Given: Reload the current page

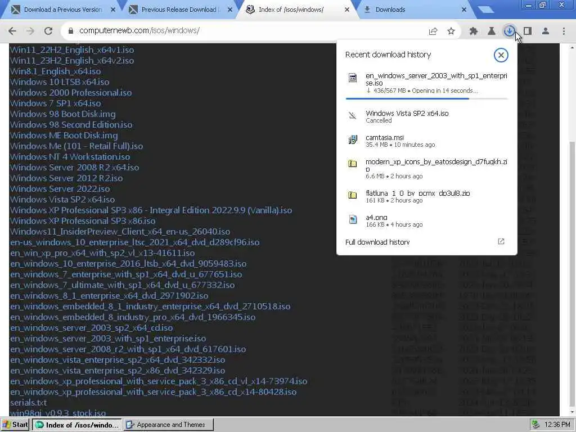Looking at the screenshot, I should point(48,31).
